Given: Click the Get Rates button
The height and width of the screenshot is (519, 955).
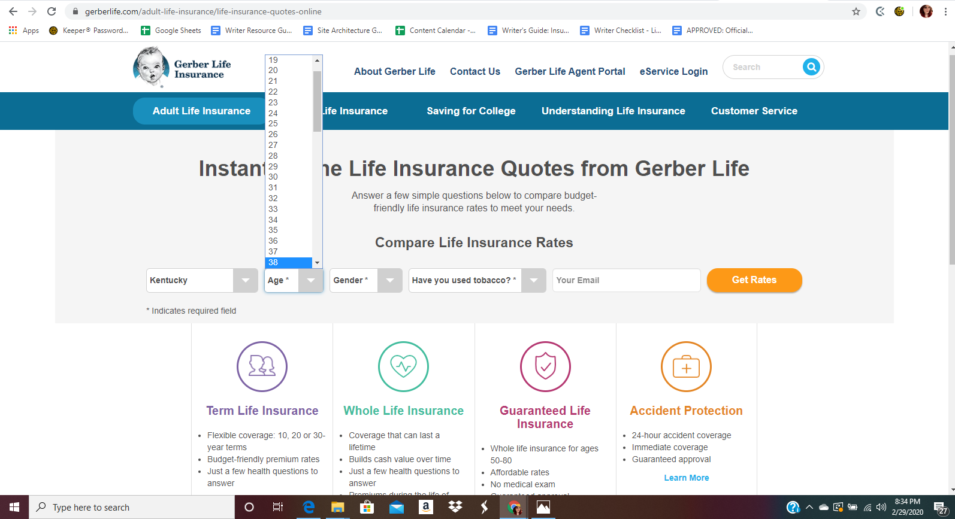Looking at the screenshot, I should (x=754, y=280).
